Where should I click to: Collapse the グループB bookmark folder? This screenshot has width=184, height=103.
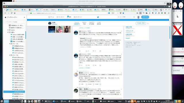pyautogui.click(x=9, y=55)
